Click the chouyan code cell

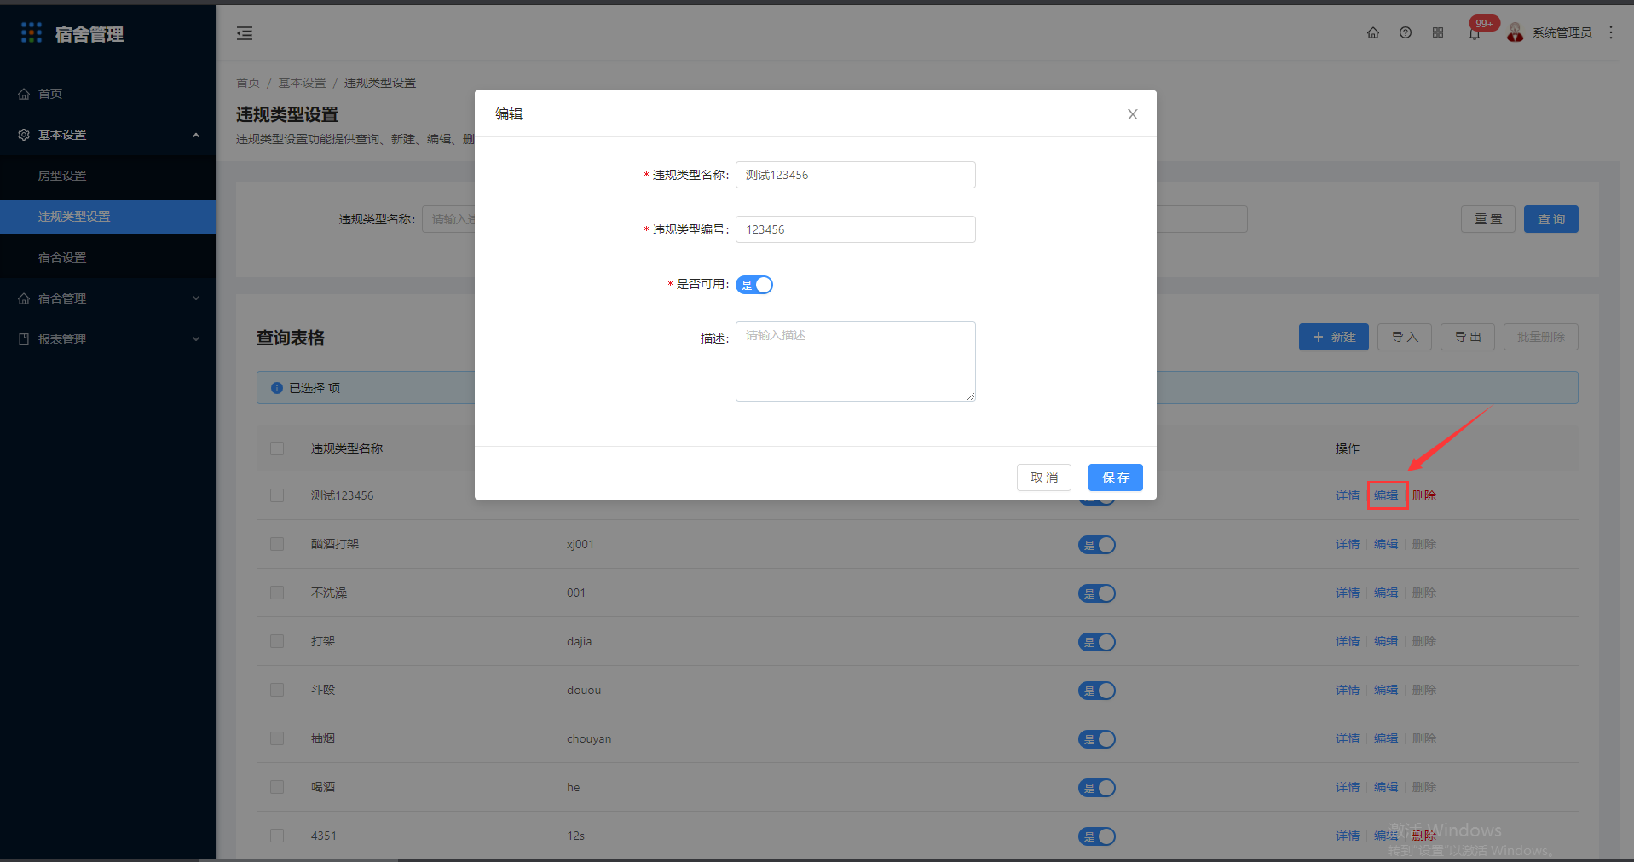tap(589, 738)
